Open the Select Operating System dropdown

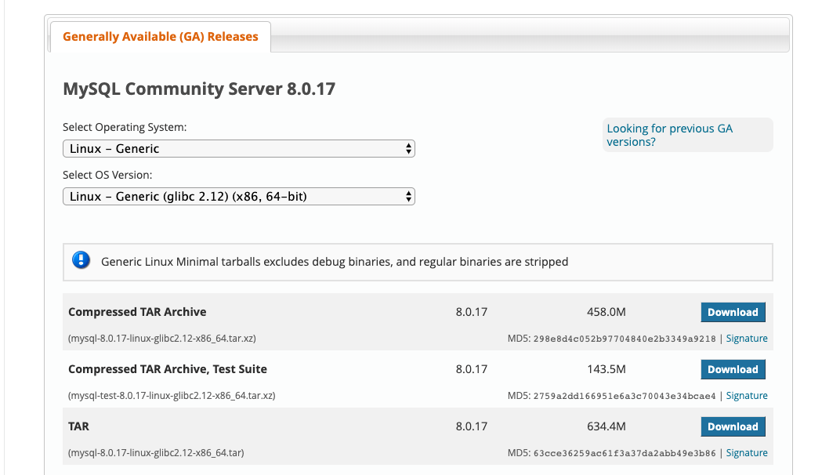pyautogui.click(x=238, y=148)
